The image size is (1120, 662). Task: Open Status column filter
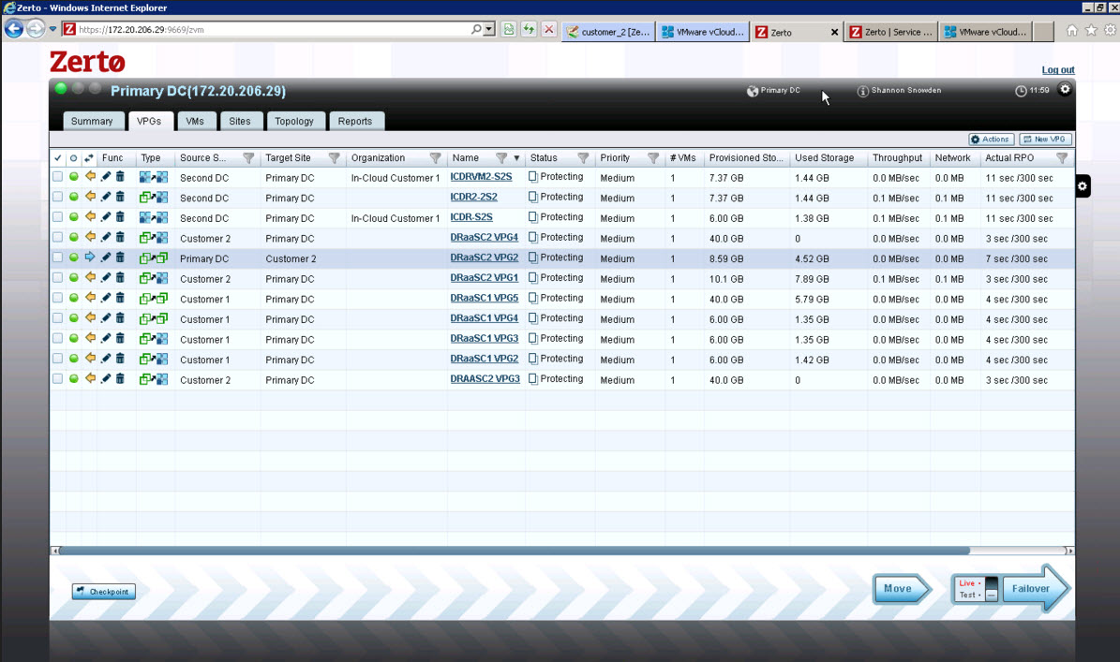583,157
